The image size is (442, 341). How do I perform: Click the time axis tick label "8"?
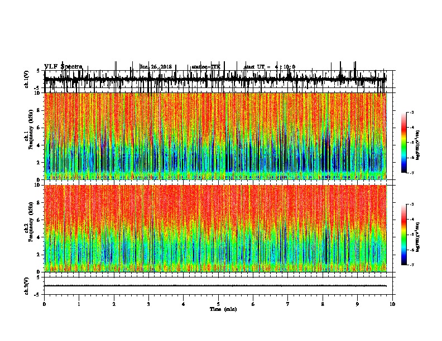(323, 304)
